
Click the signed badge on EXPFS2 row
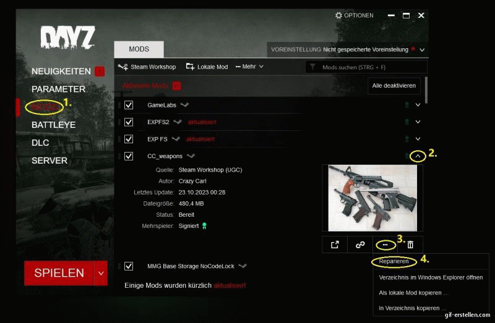[407, 122]
